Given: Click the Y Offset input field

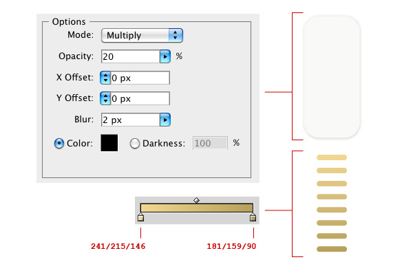Looking at the screenshot, I should [140, 98].
